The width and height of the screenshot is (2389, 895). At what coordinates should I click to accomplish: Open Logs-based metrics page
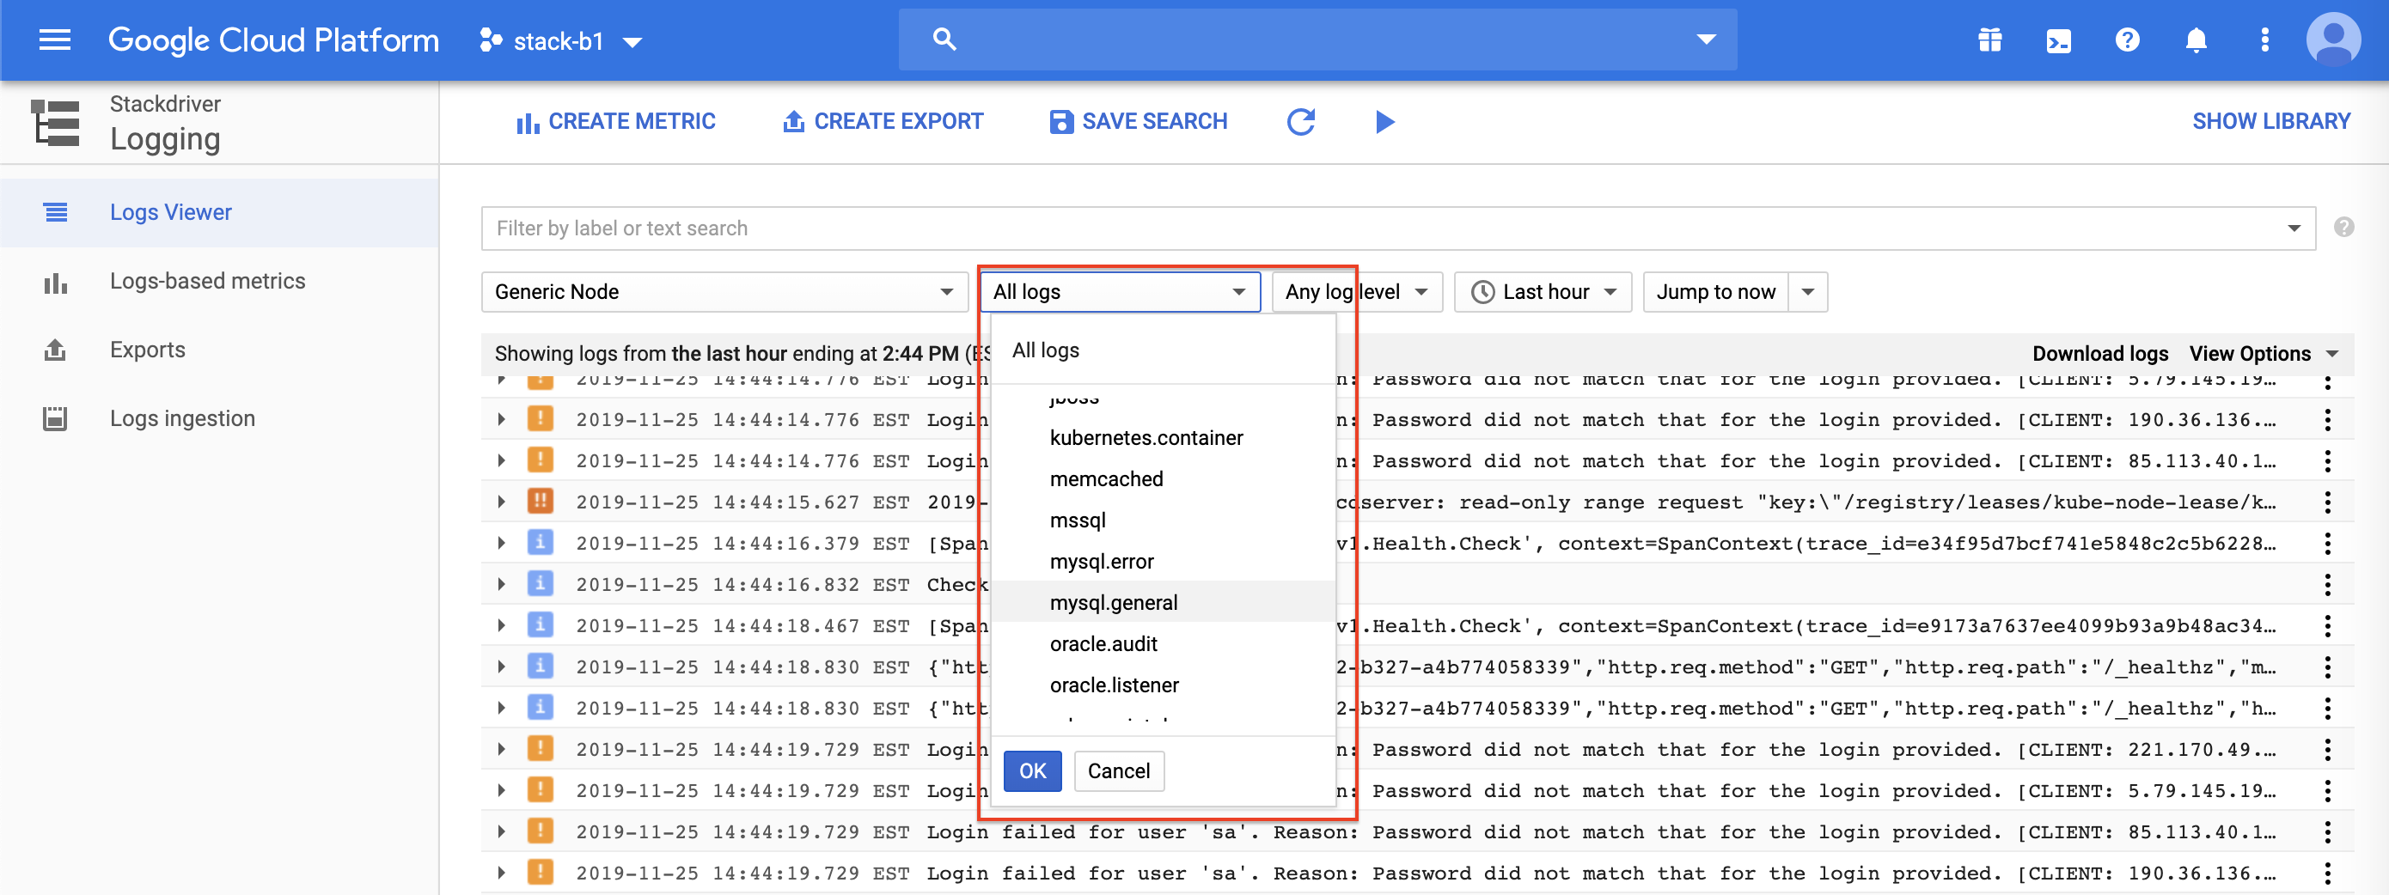[x=219, y=281]
